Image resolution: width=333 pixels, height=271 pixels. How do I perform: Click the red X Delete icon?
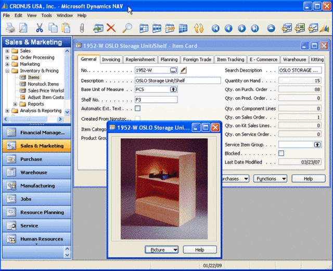111,28
